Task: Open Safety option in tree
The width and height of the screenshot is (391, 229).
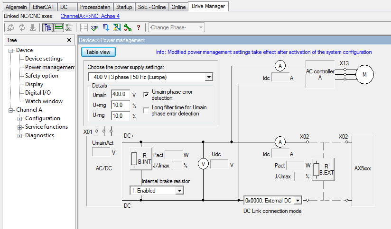Action: coord(42,76)
